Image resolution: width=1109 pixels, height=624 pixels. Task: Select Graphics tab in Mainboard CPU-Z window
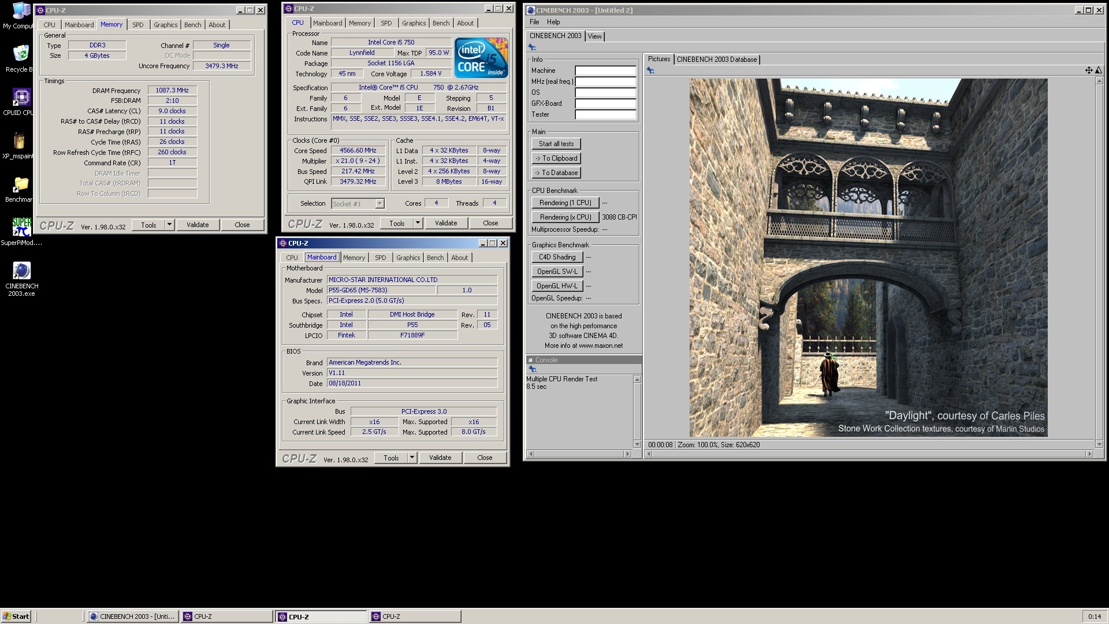click(408, 258)
